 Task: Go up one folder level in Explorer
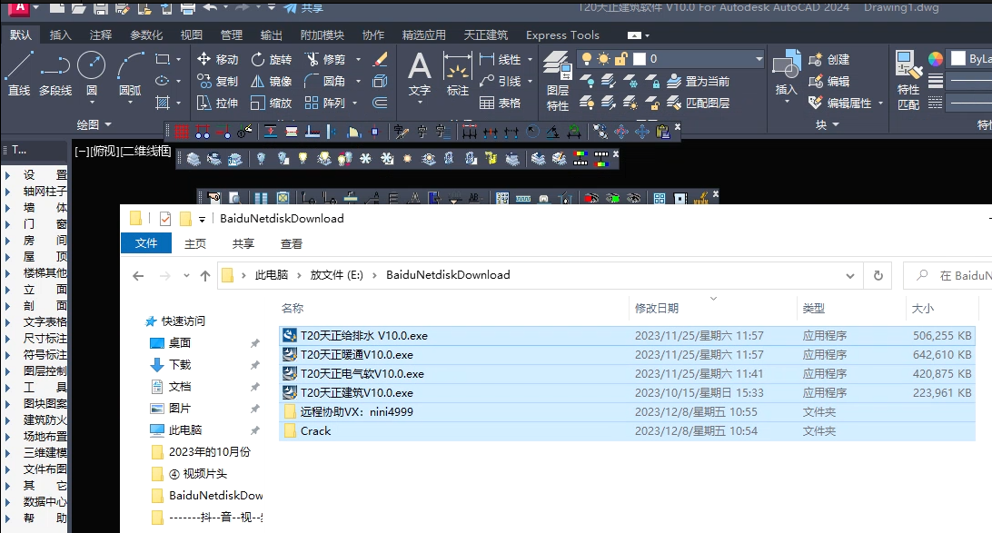pyautogui.click(x=205, y=276)
